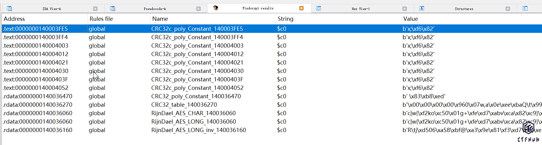This screenshot has width=542, height=145.
Task: Close the Structures tab
Action: [508, 9]
